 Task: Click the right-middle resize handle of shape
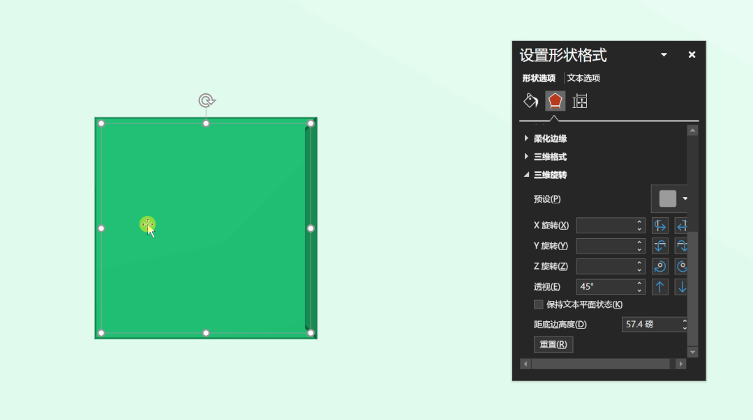[311, 228]
